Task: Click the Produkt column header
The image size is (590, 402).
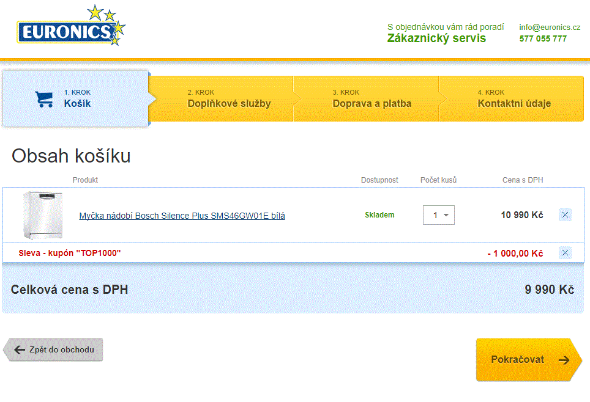Action: point(85,180)
